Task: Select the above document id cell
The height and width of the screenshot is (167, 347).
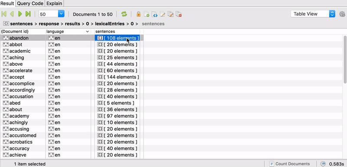Action: point(23,64)
